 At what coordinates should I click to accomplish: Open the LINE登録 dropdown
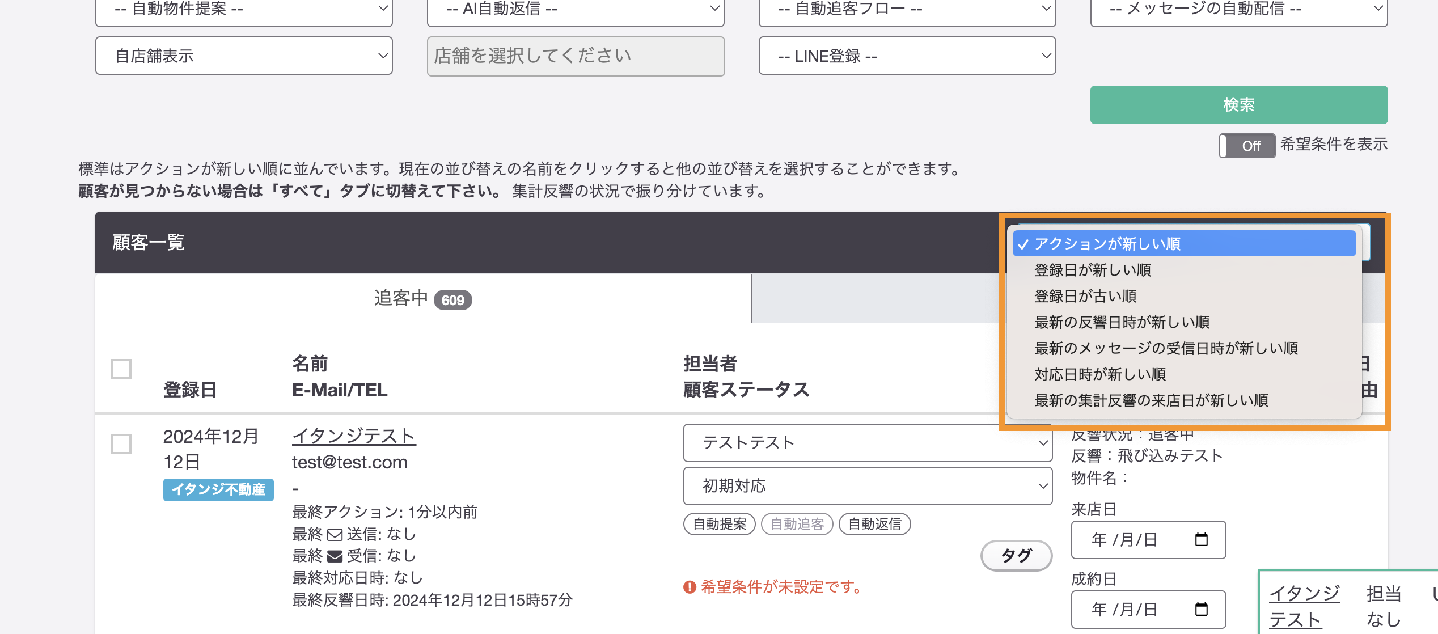coord(907,56)
